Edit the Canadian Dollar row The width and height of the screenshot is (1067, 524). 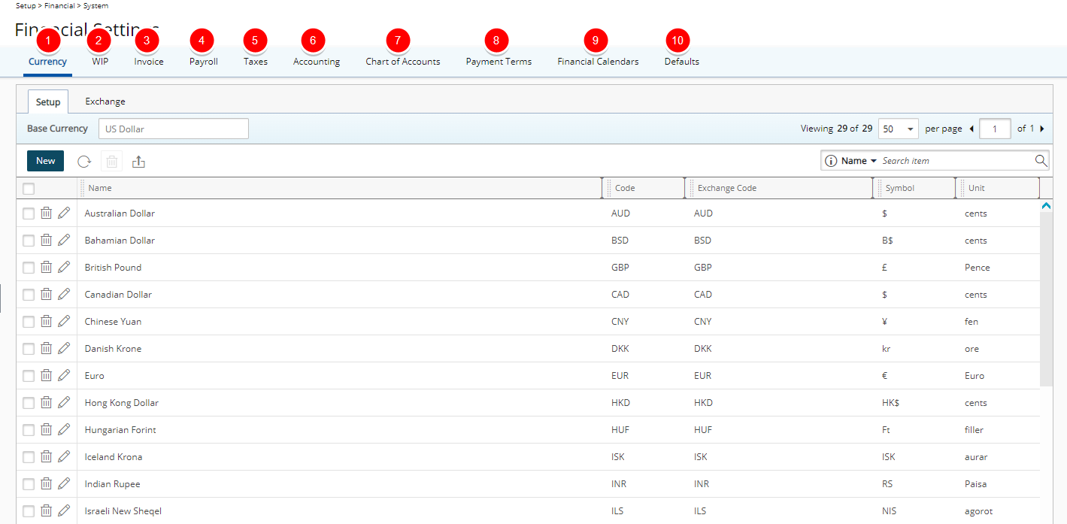point(64,294)
